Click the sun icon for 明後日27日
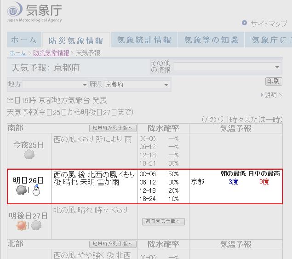This screenshot has width=292, height=259. (x=22, y=225)
